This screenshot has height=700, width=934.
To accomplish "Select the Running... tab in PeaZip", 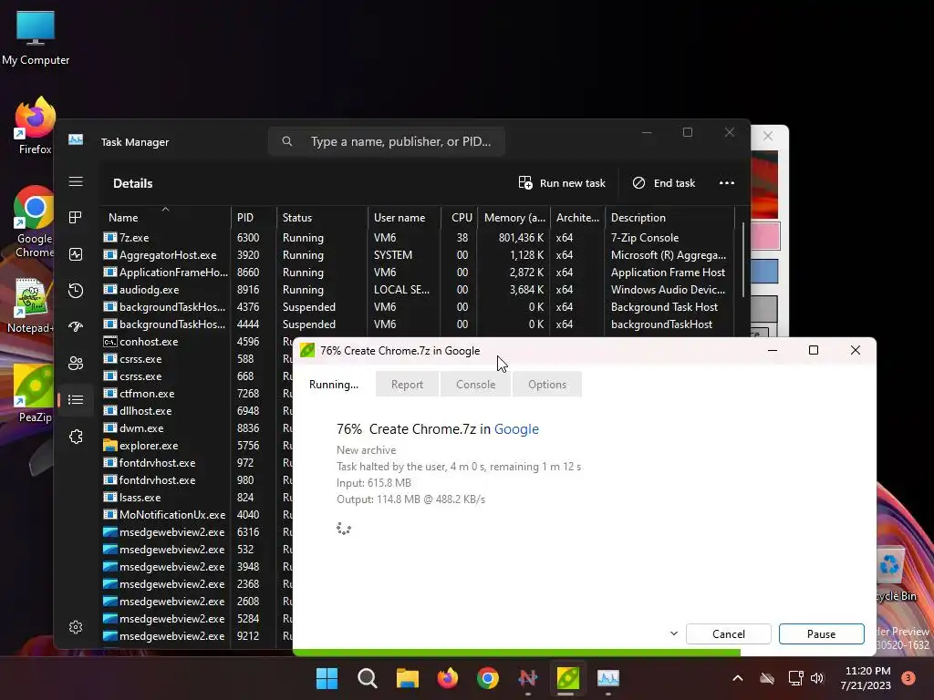I will pos(334,385).
